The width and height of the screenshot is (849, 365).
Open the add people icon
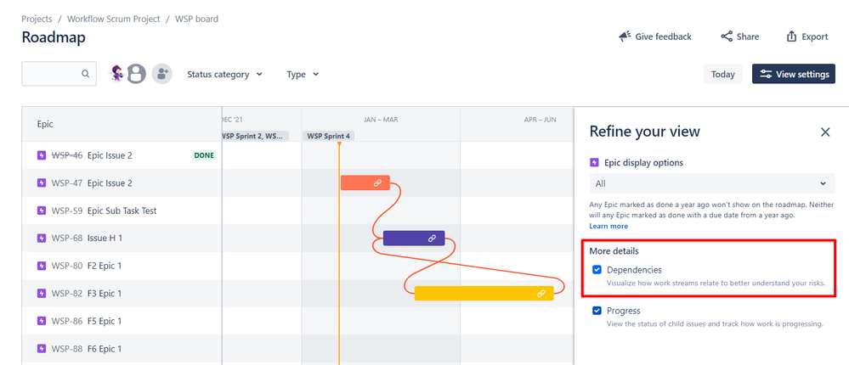161,74
